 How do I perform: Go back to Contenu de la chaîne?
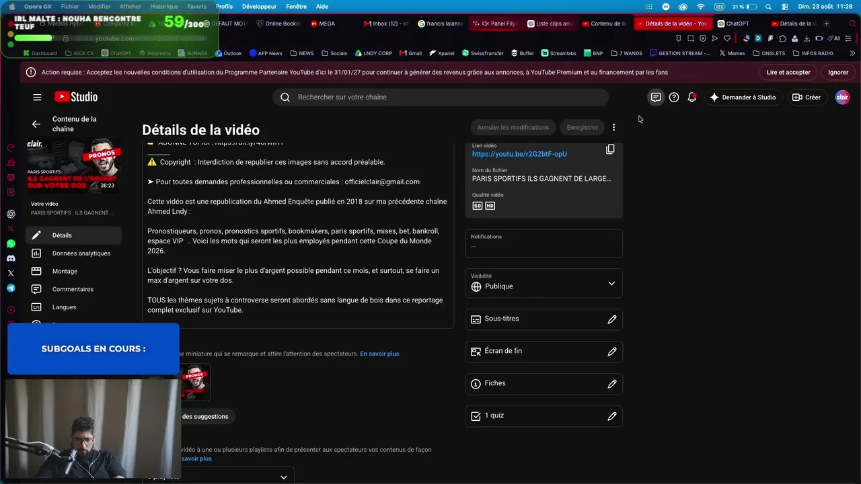(36, 124)
